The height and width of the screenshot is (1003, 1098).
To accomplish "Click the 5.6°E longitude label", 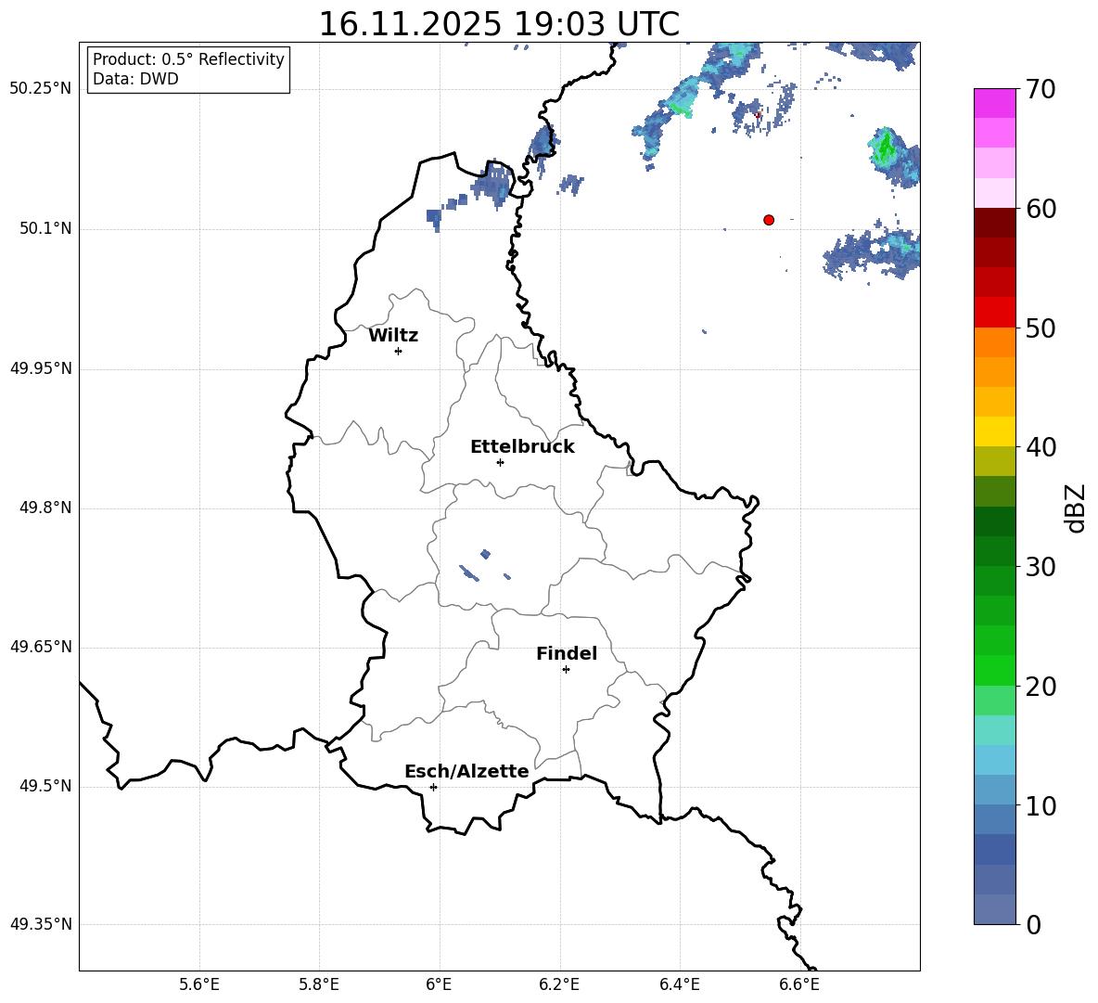I will [x=199, y=984].
